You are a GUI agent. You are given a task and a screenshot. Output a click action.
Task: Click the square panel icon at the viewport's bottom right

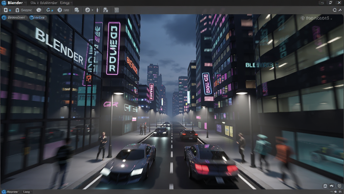point(340,186)
